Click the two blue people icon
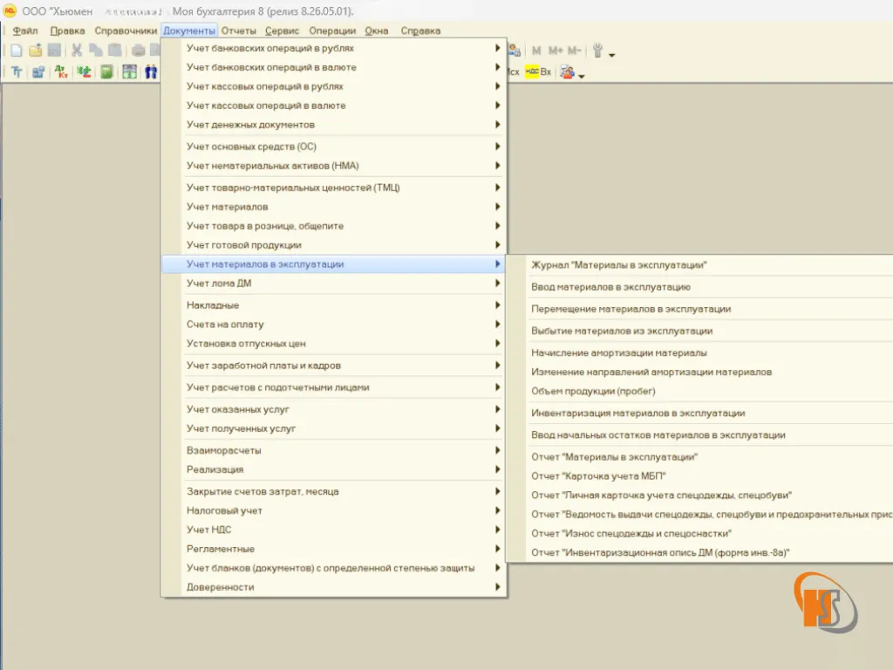Image resolution: width=893 pixels, height=670 pixels. click(150, 72)
